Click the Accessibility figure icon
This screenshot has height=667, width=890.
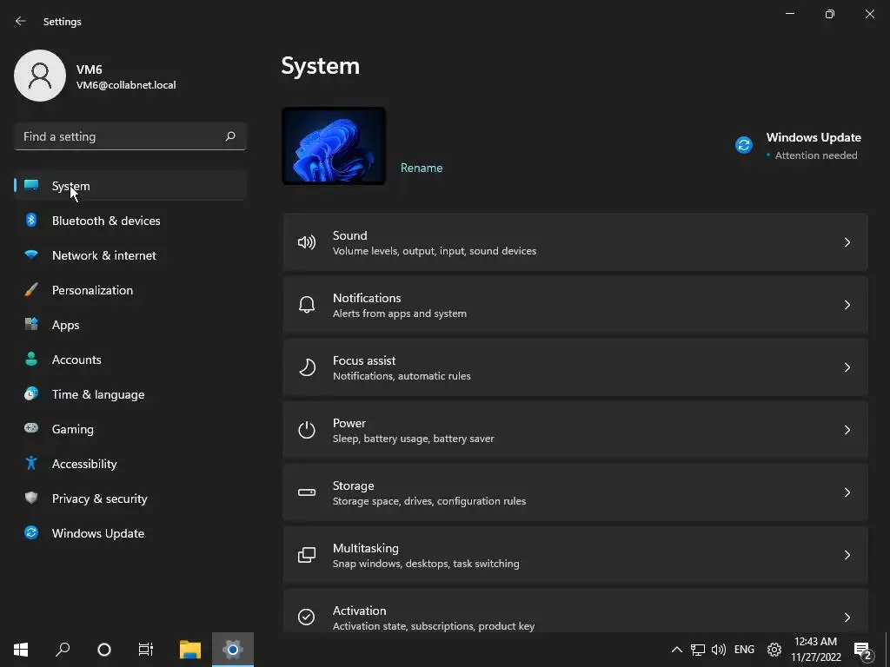pyautogui.click(x=31, y=464)
